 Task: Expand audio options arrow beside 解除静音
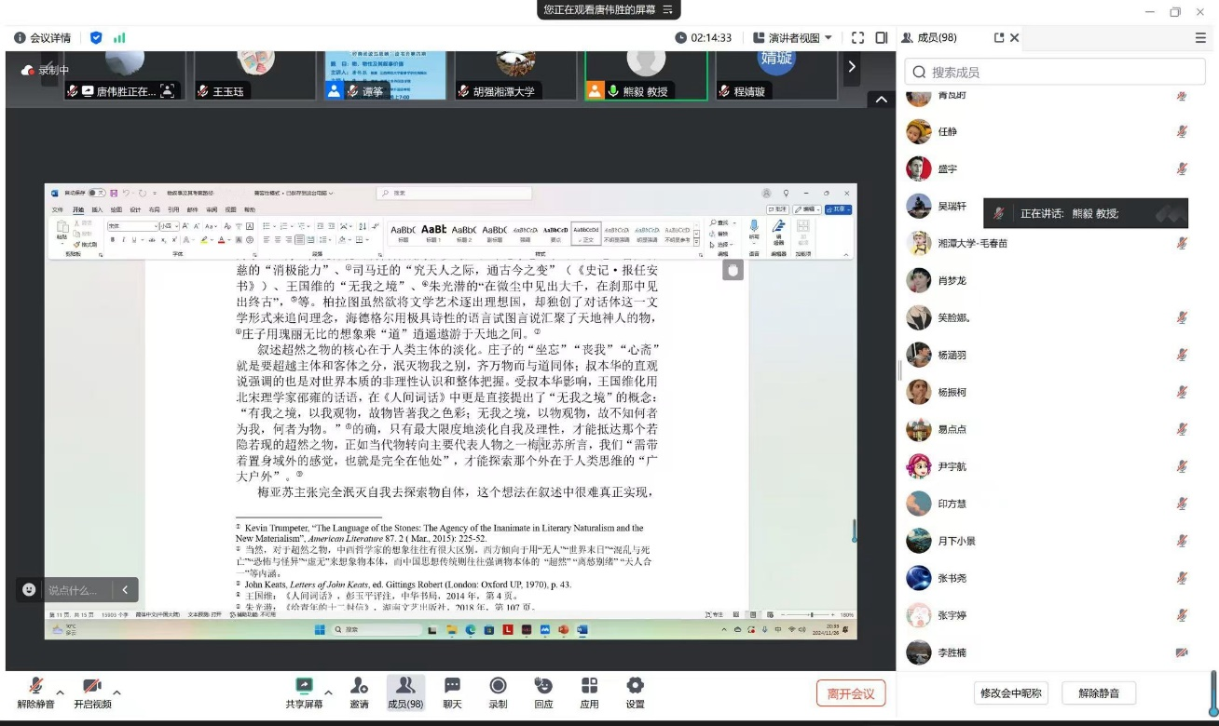(61, 692)
